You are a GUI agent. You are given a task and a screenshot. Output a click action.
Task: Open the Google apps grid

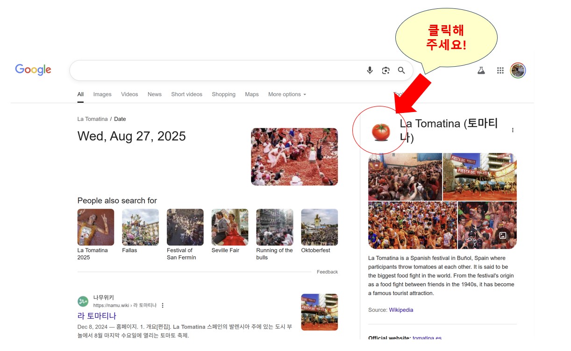tap(500, 70)
